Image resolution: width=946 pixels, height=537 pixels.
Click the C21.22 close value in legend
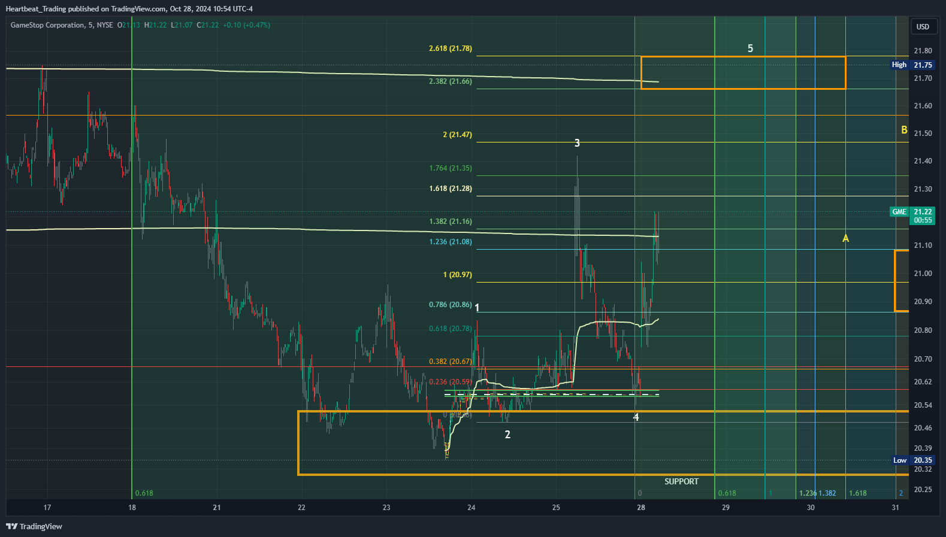pos(208,25)
